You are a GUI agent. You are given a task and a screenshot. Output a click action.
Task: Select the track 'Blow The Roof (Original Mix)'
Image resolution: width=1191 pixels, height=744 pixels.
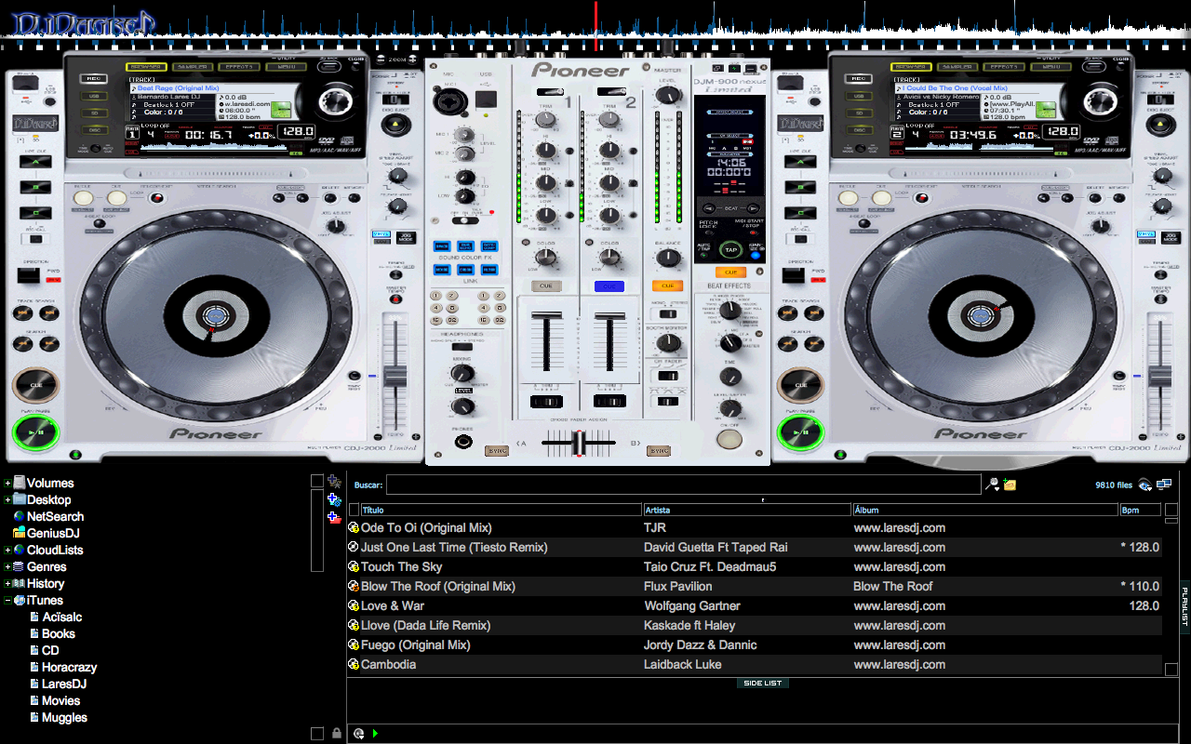tap(438, 587)
